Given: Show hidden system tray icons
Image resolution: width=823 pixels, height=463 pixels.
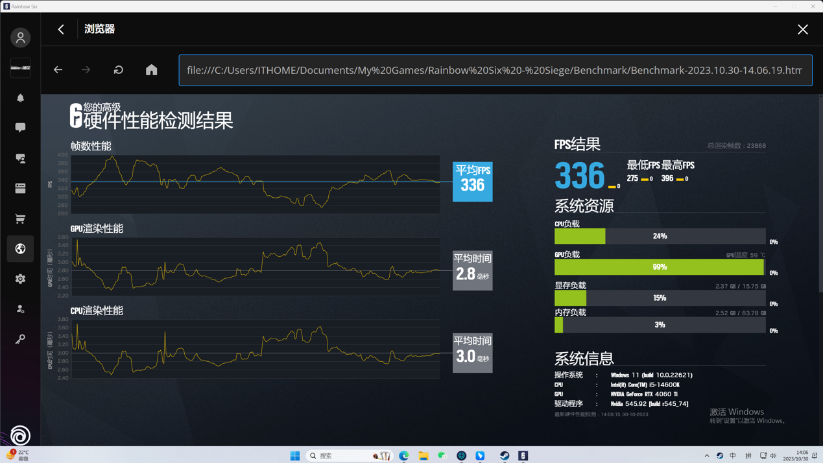Looking at the screenshot, I should 707,456.
